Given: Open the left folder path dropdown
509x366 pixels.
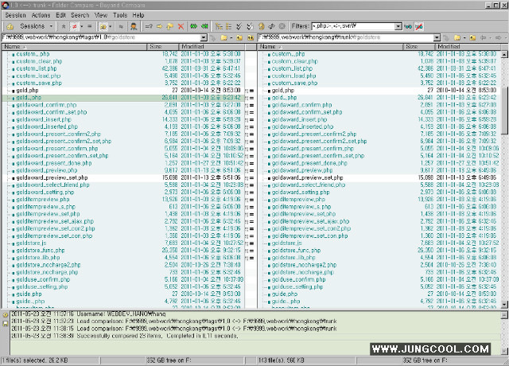Looking at the screenshot, I should coord(204,37).
